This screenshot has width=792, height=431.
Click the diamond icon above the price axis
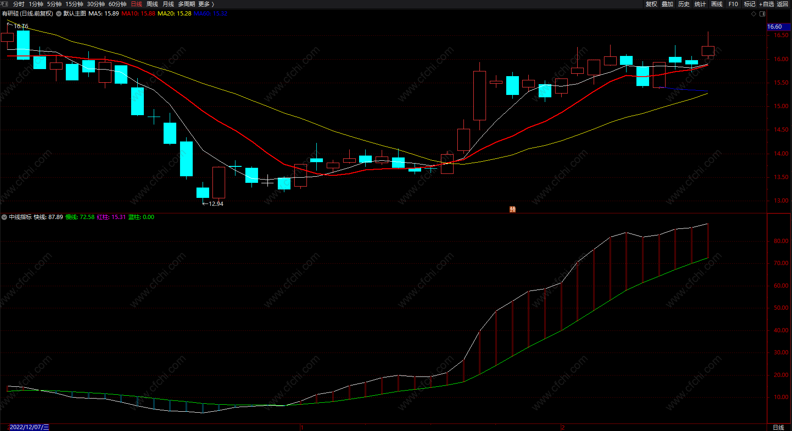pyautogui.click(x=753, y=14)
